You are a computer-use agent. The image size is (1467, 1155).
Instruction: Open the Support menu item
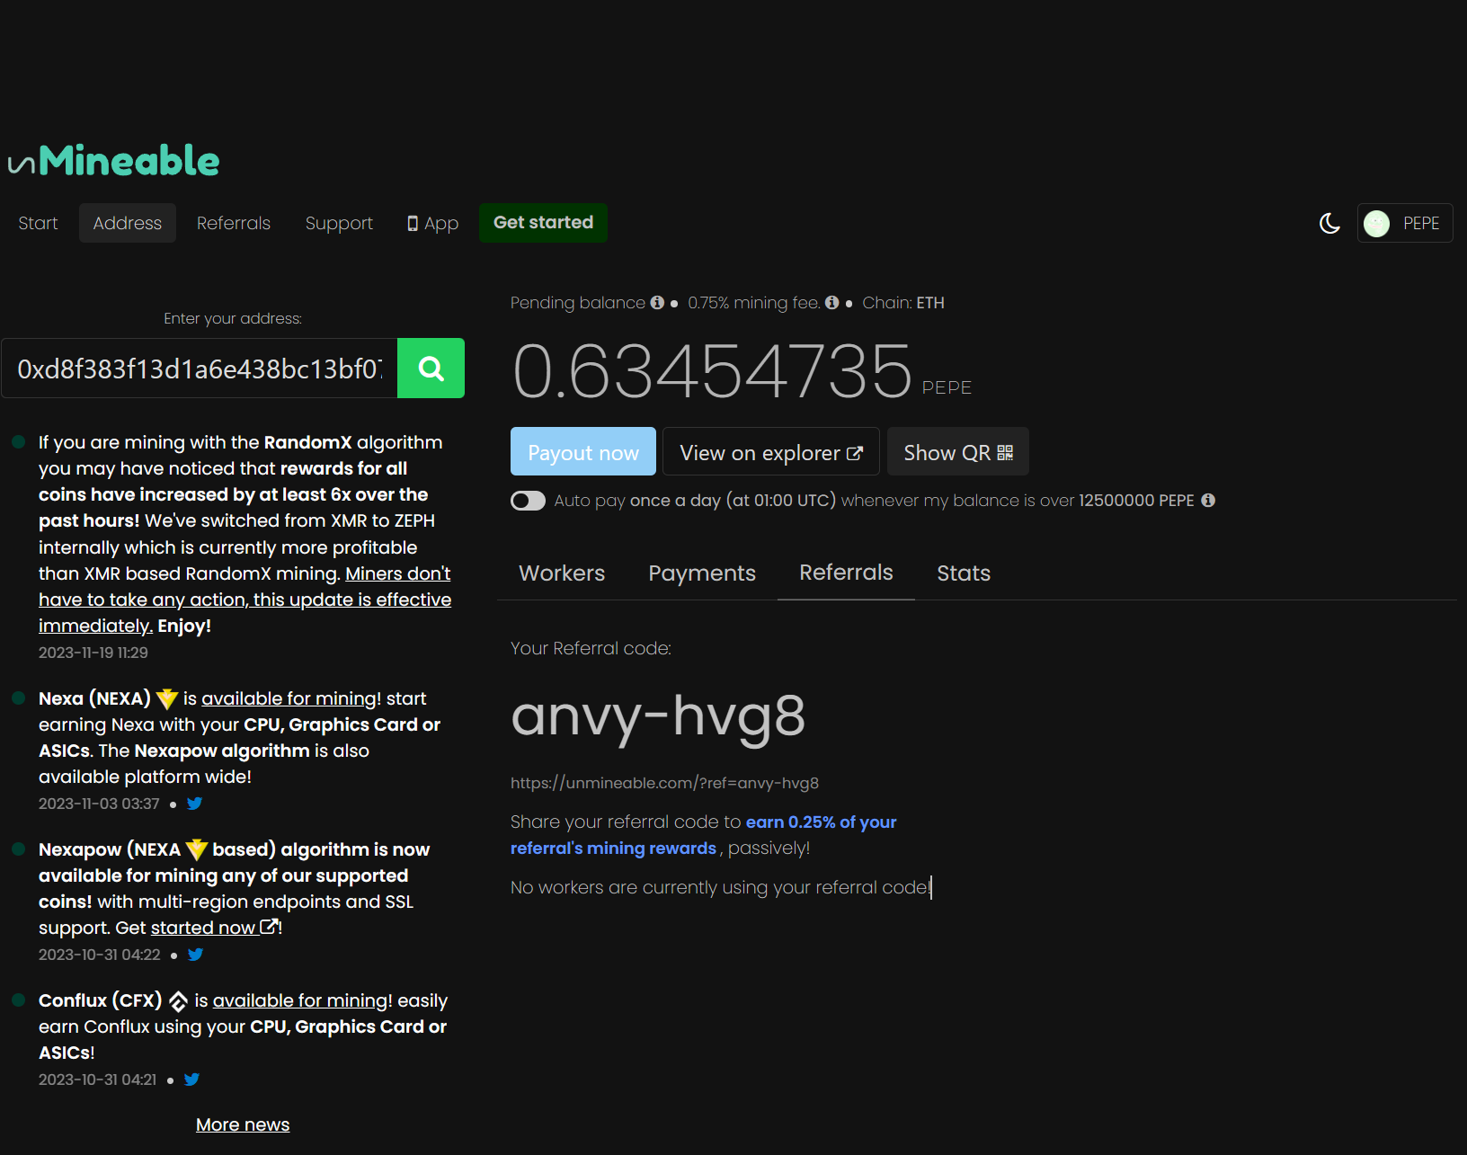pos(339,223)
